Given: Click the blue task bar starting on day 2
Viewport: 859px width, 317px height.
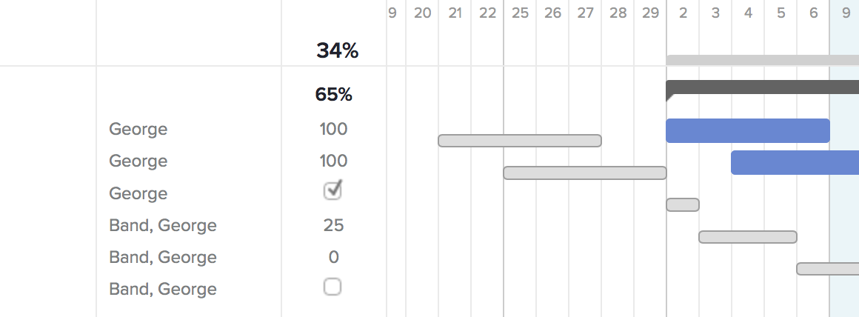Looking at the screenshot, I should coord(747,130).
